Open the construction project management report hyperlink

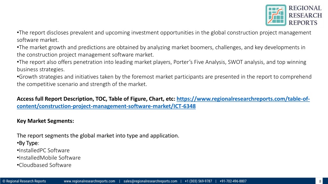[163, 103]
